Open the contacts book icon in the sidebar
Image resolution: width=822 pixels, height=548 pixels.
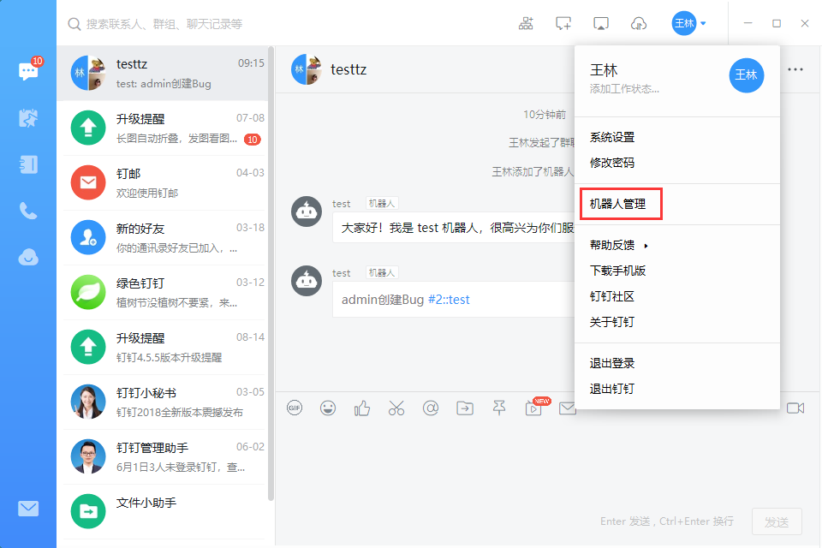tap(28, 164)
